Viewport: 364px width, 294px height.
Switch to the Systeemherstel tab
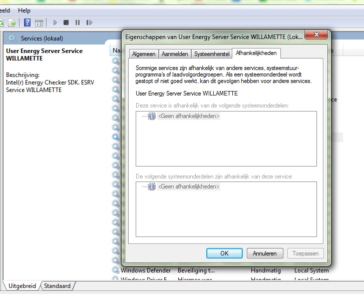(211, 54)
